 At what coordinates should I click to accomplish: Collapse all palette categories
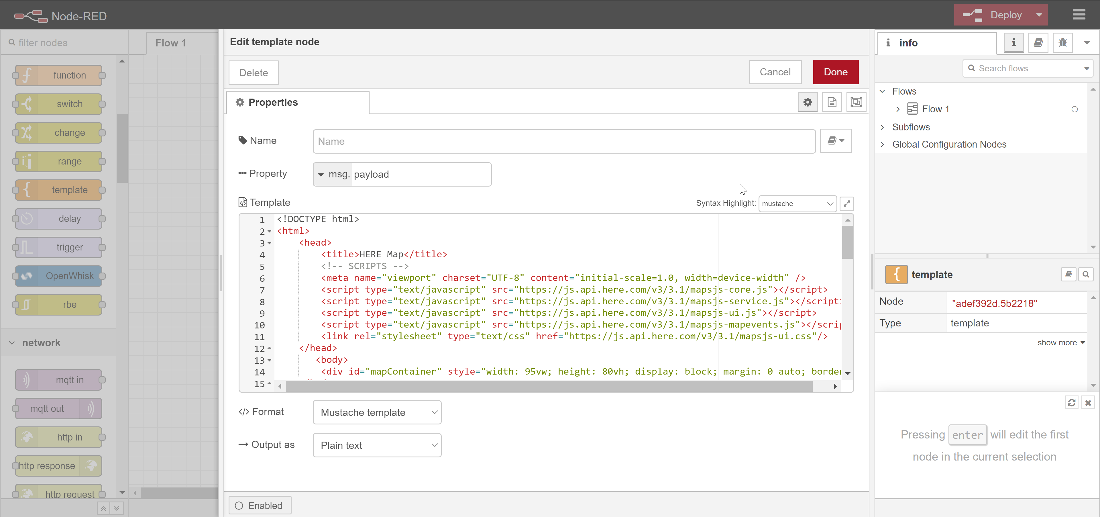click(103, 508)
